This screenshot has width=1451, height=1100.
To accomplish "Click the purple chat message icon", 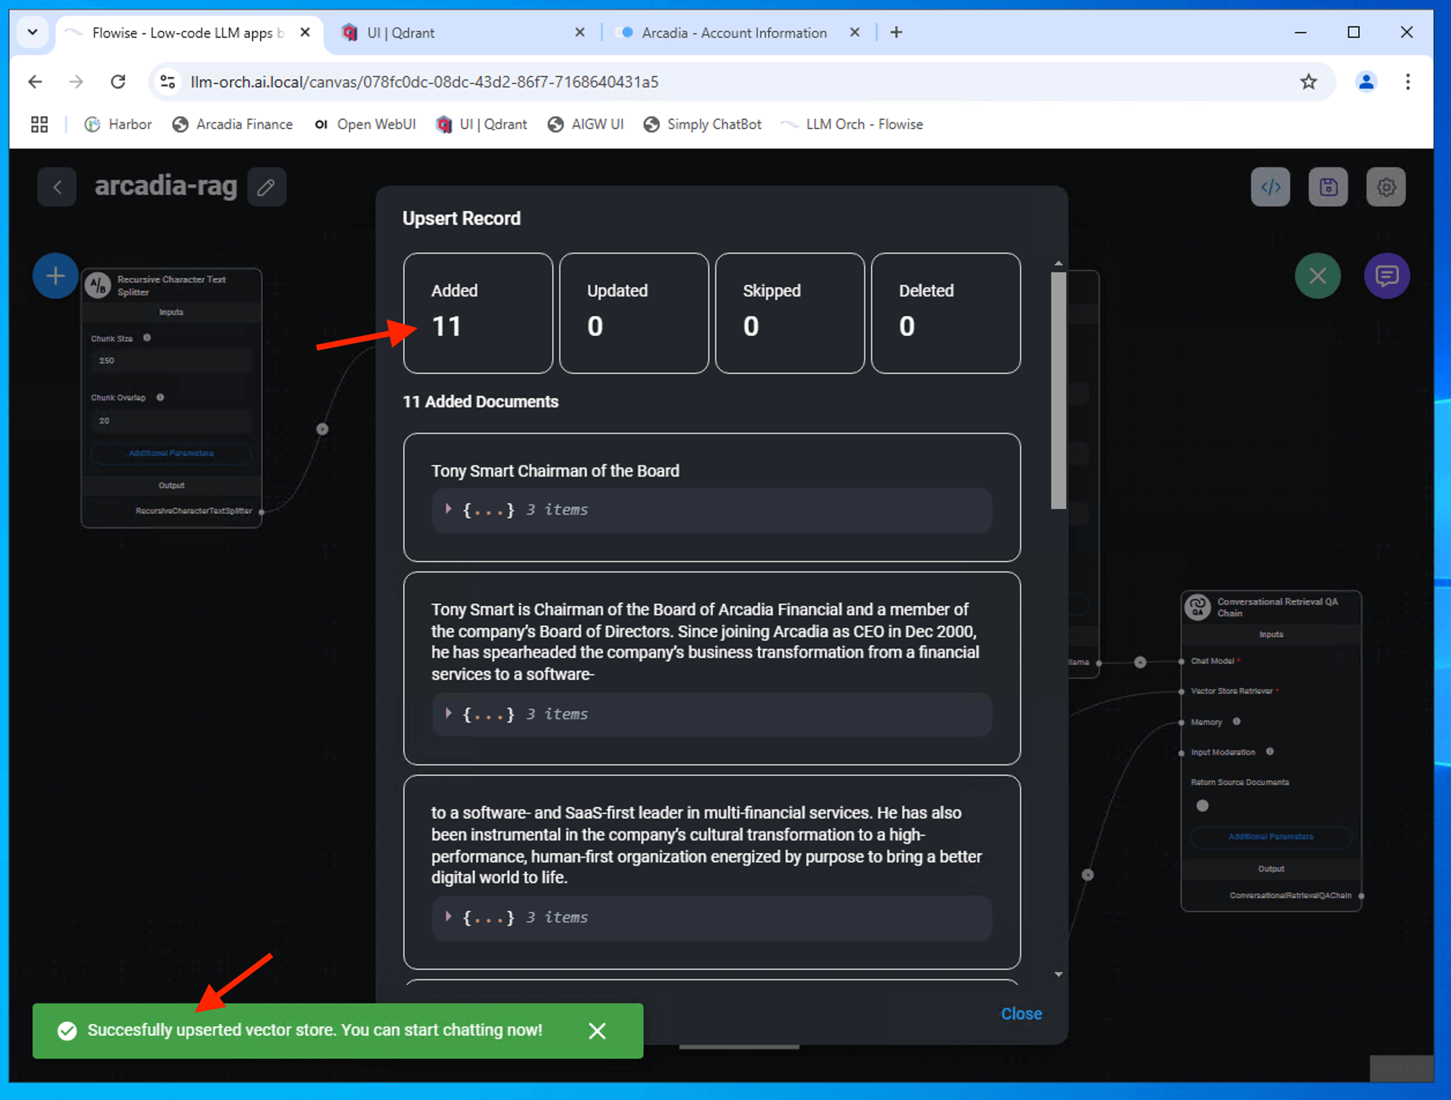I will click(x=1386, y=276).
